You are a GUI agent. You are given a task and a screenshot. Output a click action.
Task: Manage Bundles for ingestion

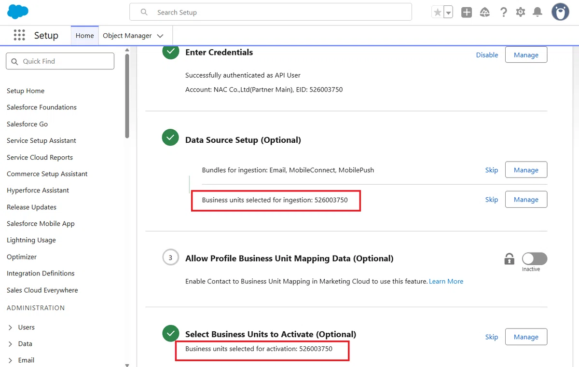526,170
